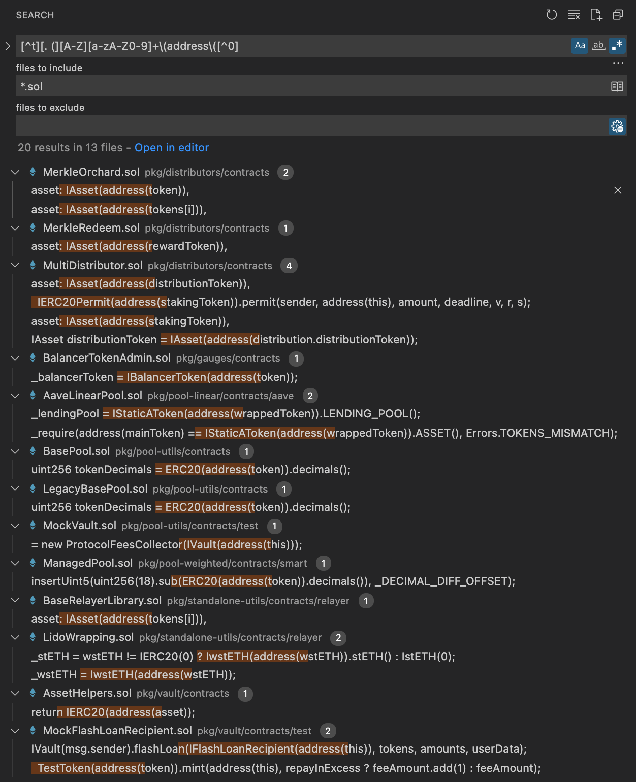636x782 pixels.
Task: Click the Solidity icon beside MerkleRedeem.sol
Action: click(x=33, y=227)
